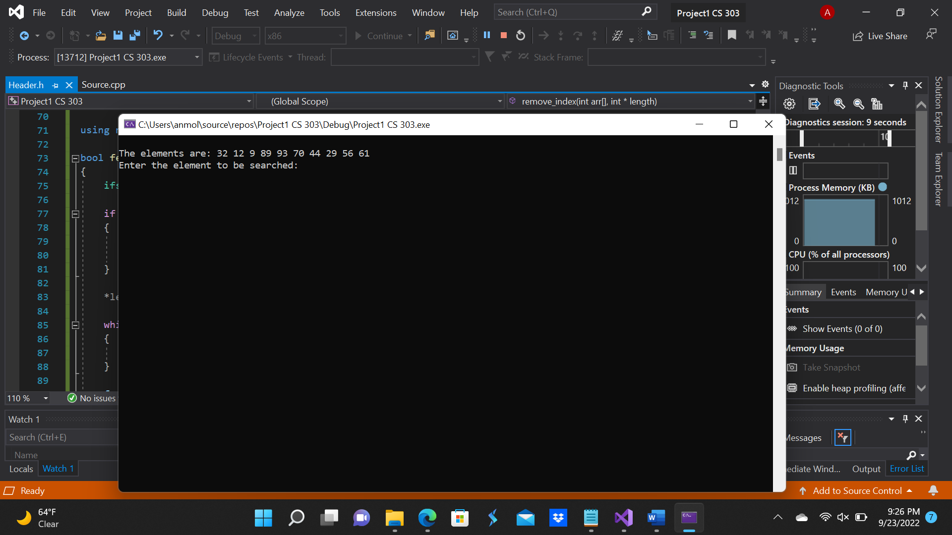This screenshot has width=952, height=535.
Task: Open the x86 platform dropdown
Action: point(305,36)
